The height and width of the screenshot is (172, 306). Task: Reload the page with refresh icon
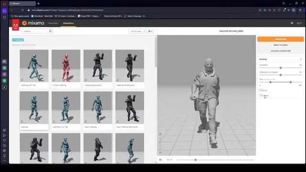pyautogui.click(x=22, y=10)
